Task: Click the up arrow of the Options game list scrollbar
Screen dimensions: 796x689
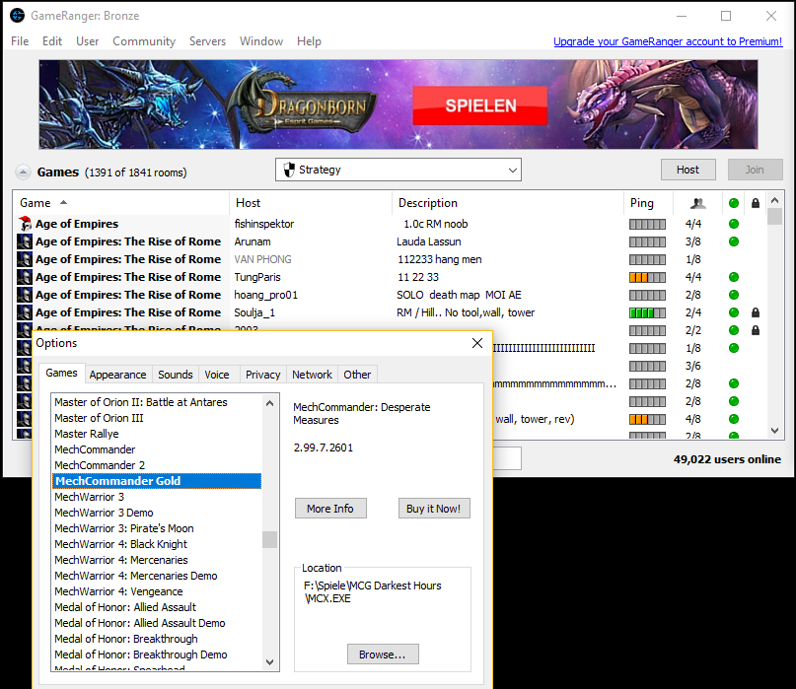Action: [x=270, y=403]
